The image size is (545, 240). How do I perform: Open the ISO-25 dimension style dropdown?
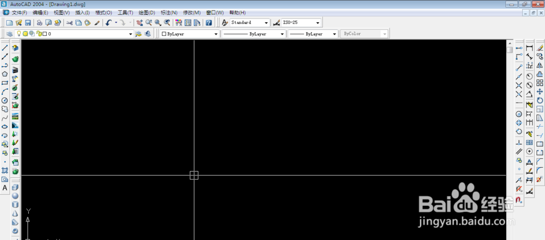pos(318,22)
